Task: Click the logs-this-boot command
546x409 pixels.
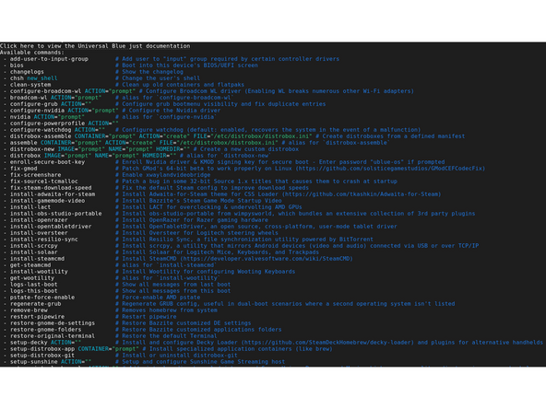Action: pos(34,290)
